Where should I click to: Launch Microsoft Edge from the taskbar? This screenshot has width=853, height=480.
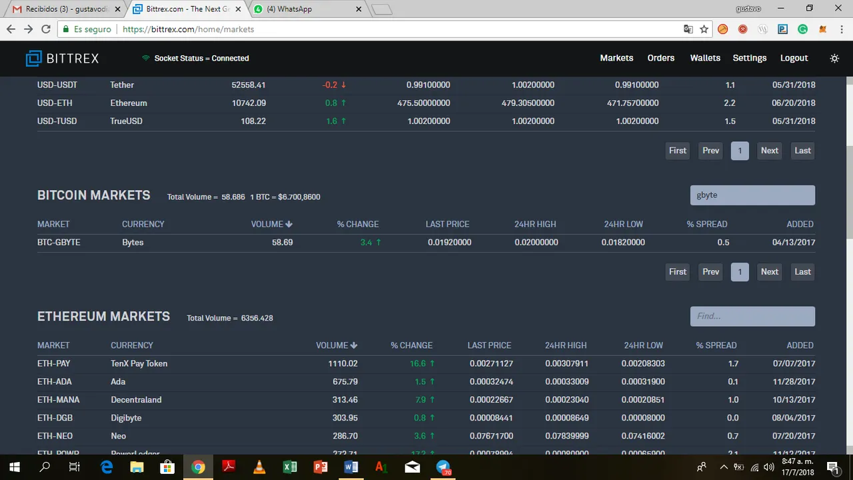pyautogui.click(x=107, y=467)
